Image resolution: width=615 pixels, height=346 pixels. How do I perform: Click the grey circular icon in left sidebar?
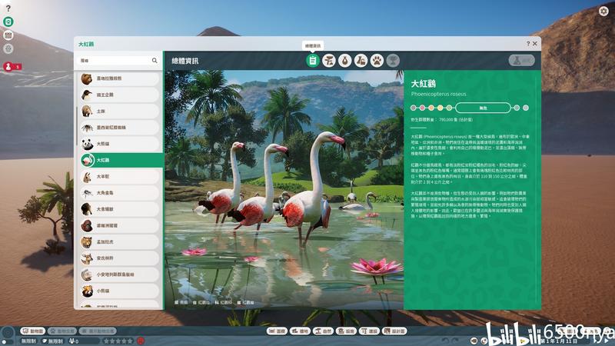8,48
